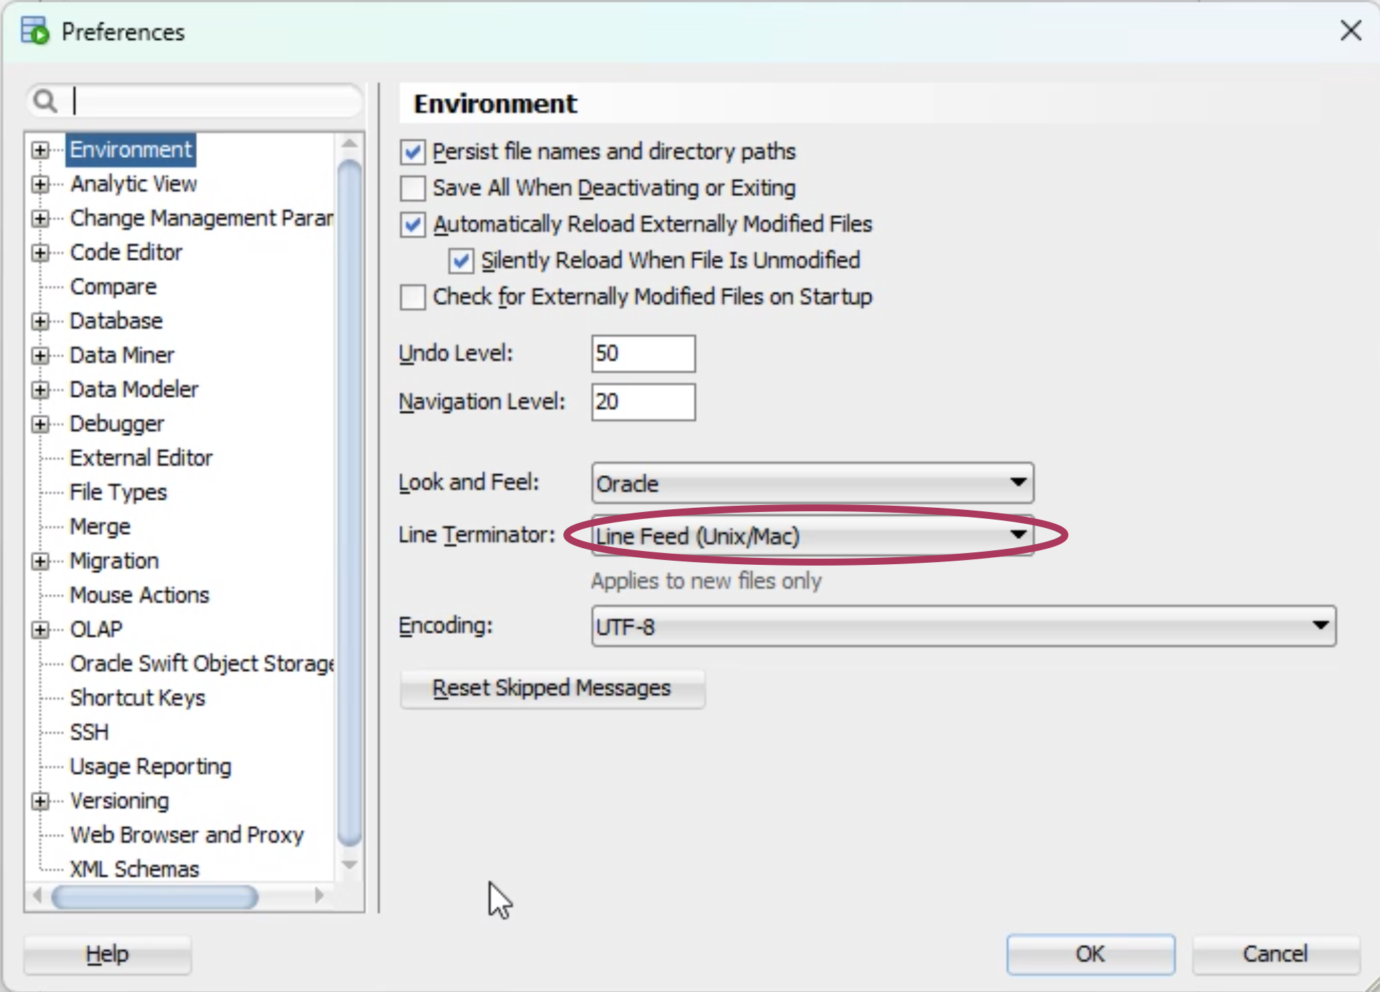Select Change Management Parameters category
This screenshot has width=1380, height=992.
point(202,218)
